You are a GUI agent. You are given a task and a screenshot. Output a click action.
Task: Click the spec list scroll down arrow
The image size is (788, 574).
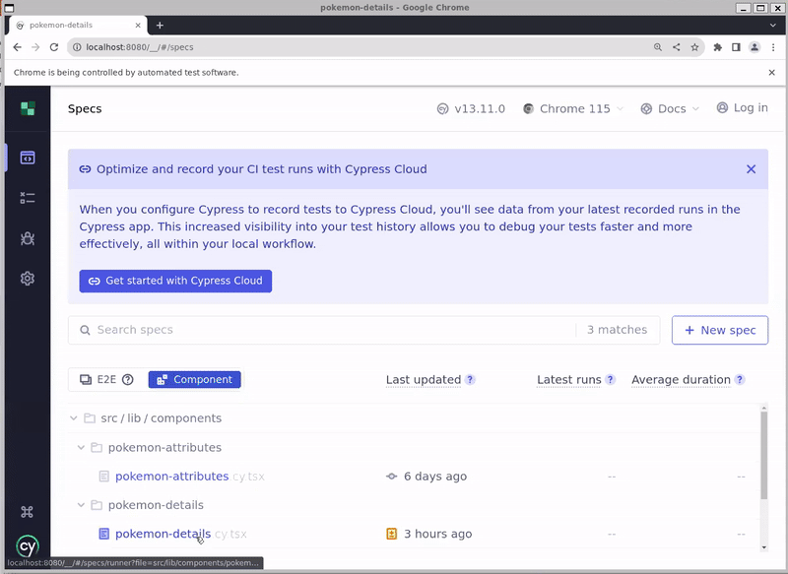[x=764, y=547]
